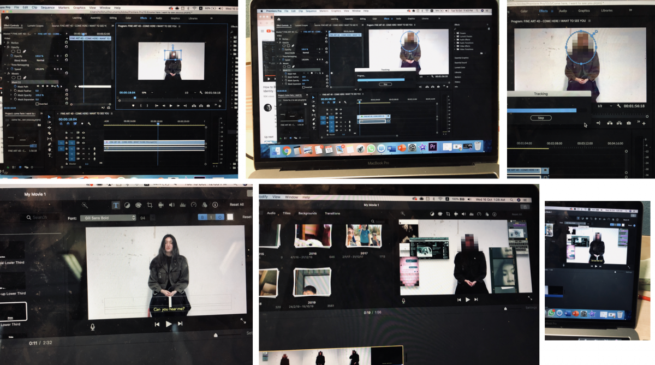This screenshot has height=365, width=655.
Task: Click the white font color swatch
Action: pos(230,217)
